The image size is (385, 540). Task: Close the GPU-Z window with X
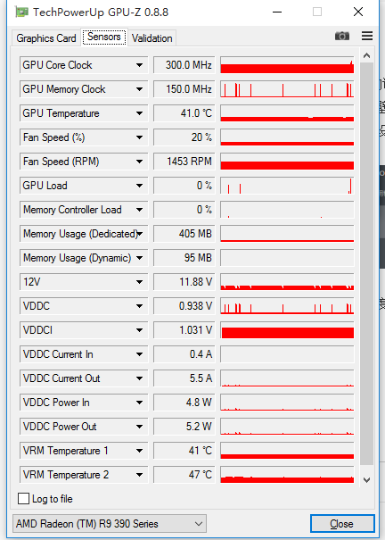click(358, 12)
